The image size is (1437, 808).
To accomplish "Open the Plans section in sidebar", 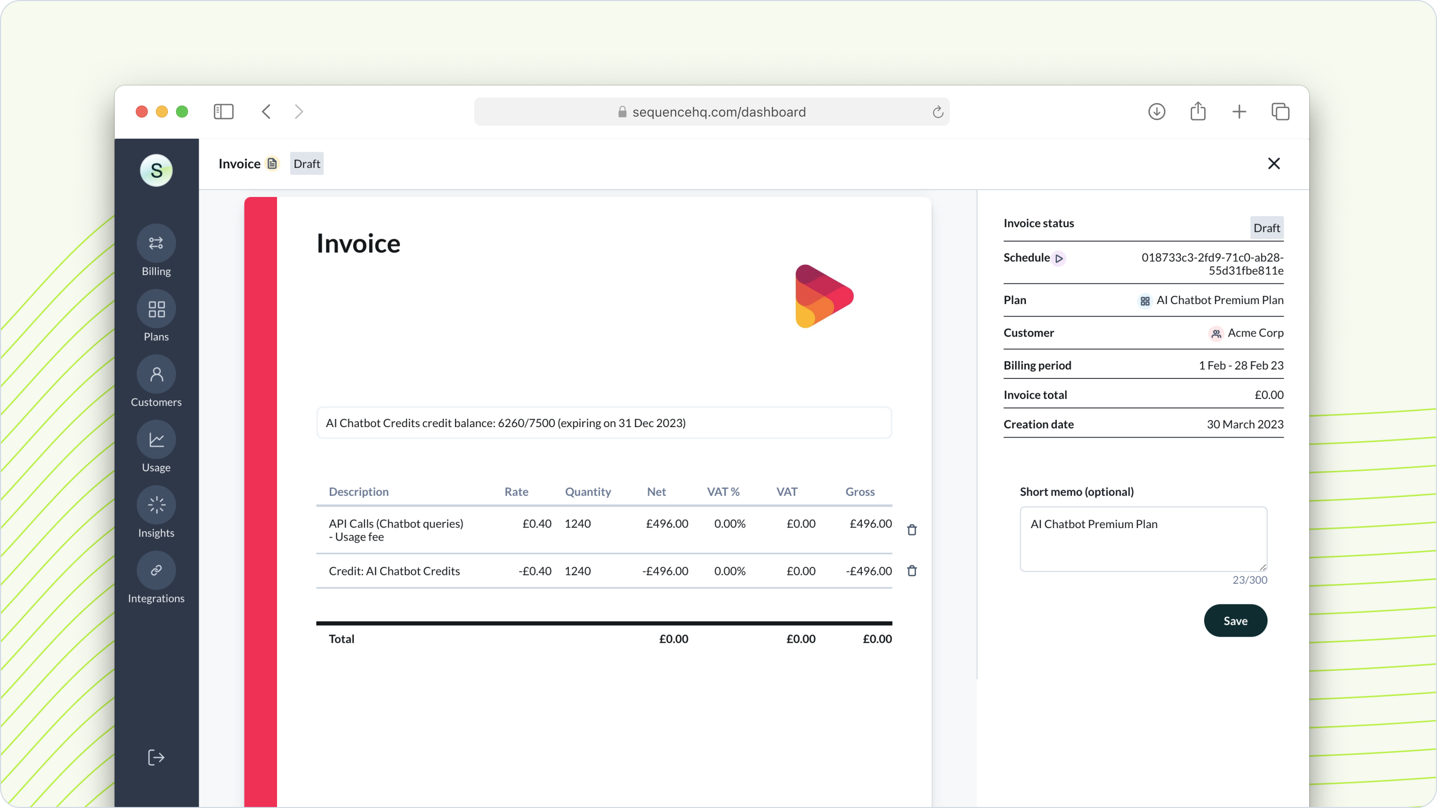I will click(x=156, y=309).
